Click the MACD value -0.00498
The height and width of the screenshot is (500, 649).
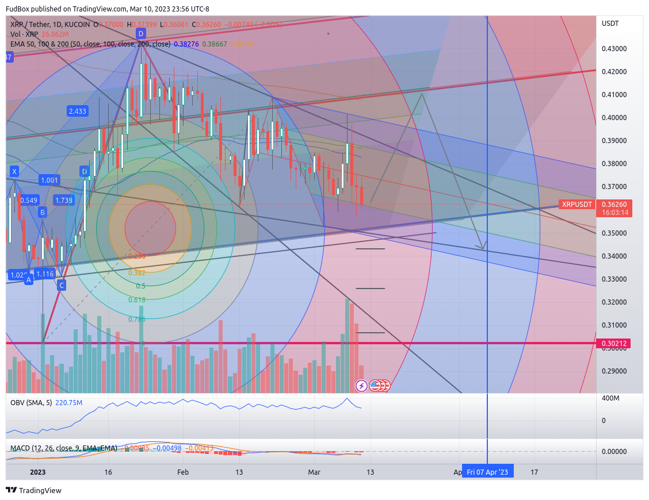pyautogui.click(x=167, y=448)
